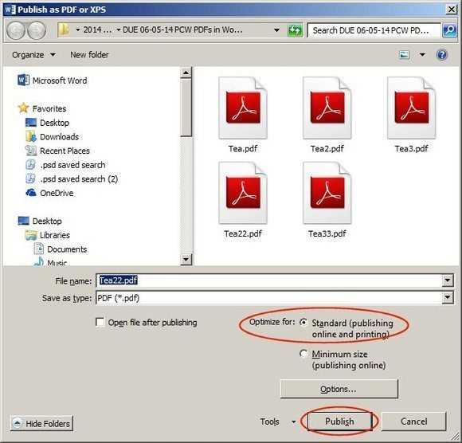This screenshot has width=462, height=443.
Task: Click the change view icon
Action: pyautogui.click(x=404, y=55)
